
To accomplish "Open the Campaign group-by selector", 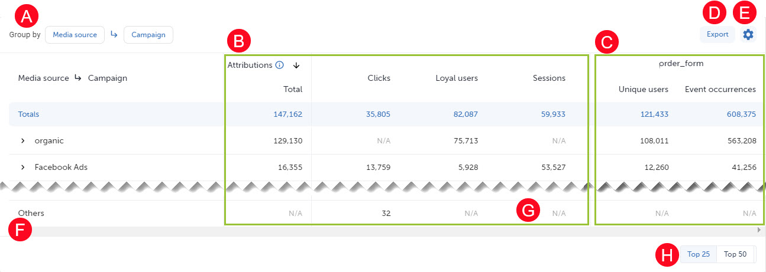I will tap(148, 35).
